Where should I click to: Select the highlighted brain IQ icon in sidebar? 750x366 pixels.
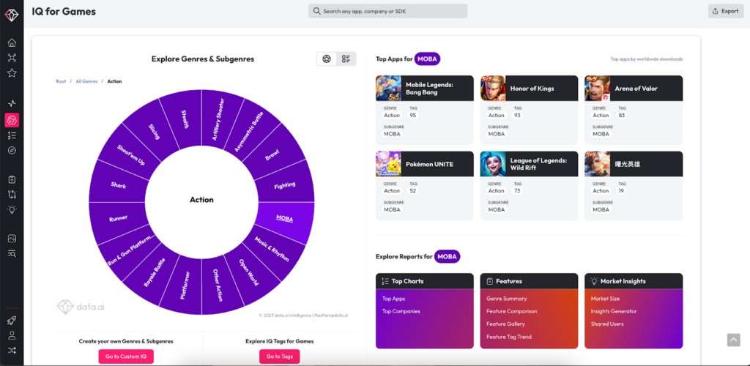[12, 120]
